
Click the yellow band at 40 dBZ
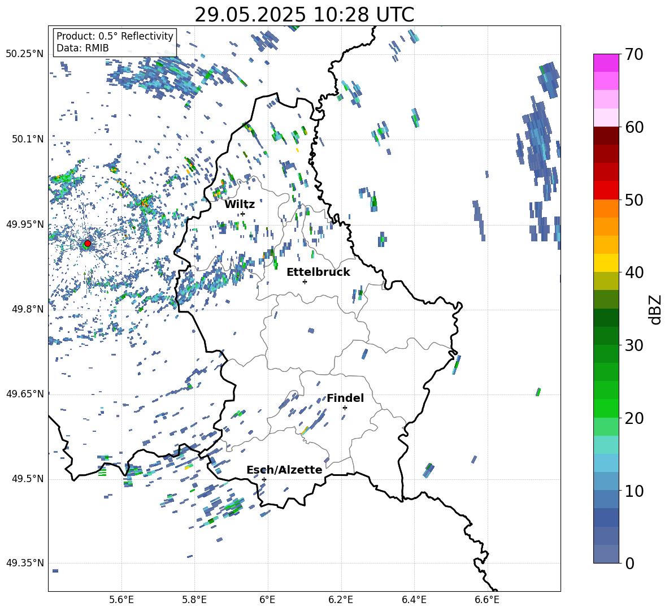[606, 263]
